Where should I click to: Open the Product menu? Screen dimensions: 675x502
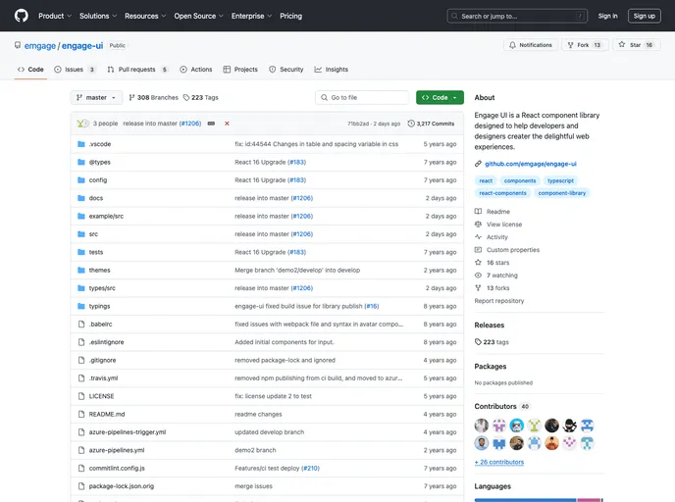click(55, 16)
